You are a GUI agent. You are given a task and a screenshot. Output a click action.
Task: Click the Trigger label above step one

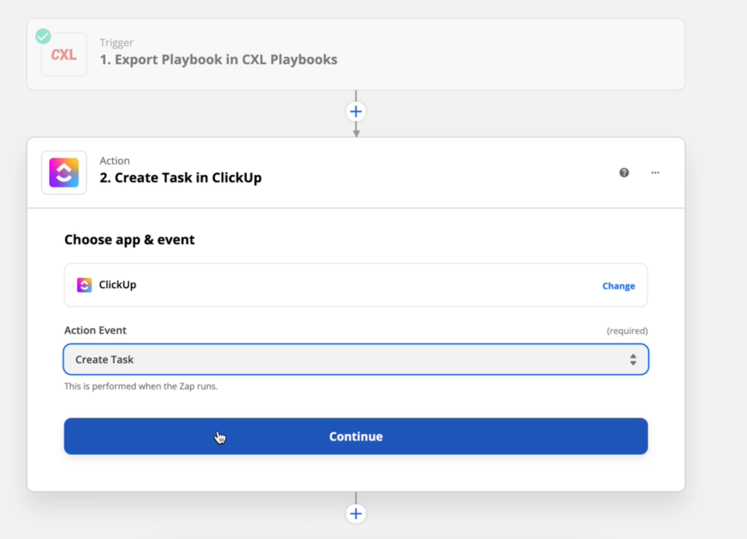tap(116, 43)
